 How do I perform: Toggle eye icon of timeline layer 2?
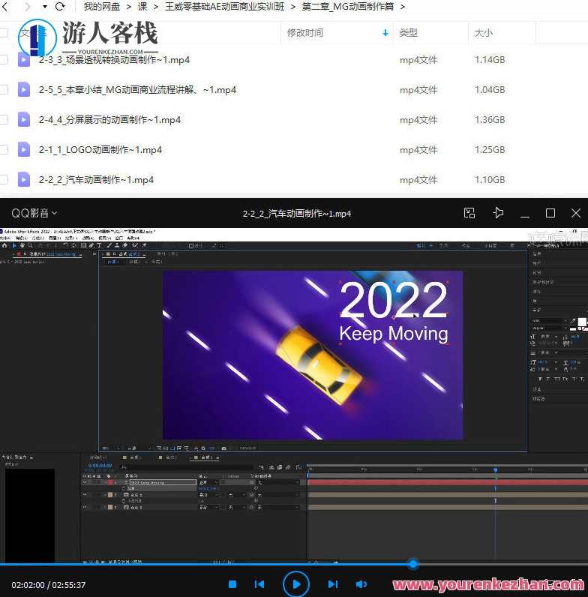tap(85, 495)
